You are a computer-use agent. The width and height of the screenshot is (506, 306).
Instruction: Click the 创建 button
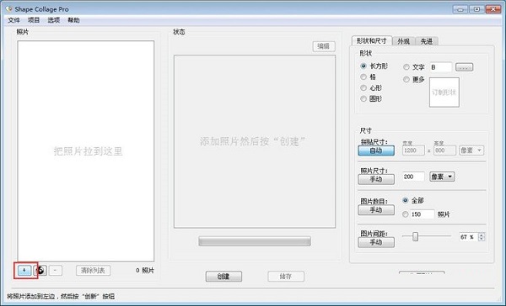click(x=223, y=277)
